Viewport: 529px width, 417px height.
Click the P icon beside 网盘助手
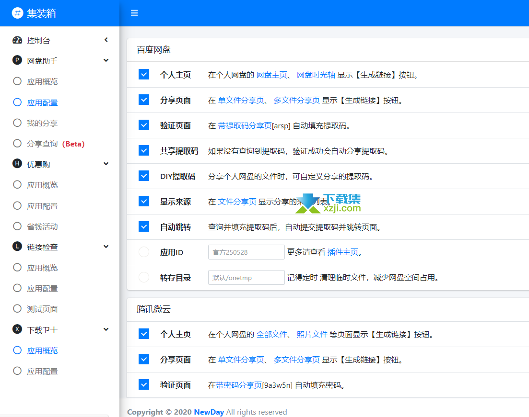[x=17, y=60]
